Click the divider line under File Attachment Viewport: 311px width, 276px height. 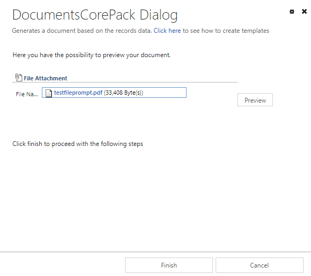(125, 82)
